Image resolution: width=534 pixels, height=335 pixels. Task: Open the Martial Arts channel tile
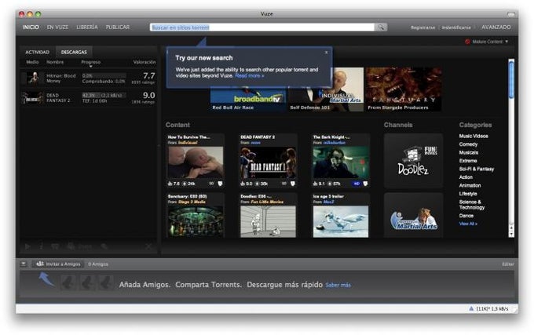(413, 215)
